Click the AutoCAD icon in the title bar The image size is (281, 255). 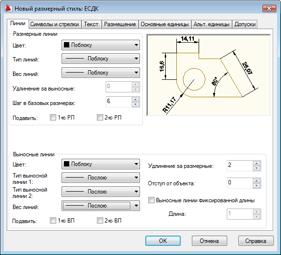[8, 9]
